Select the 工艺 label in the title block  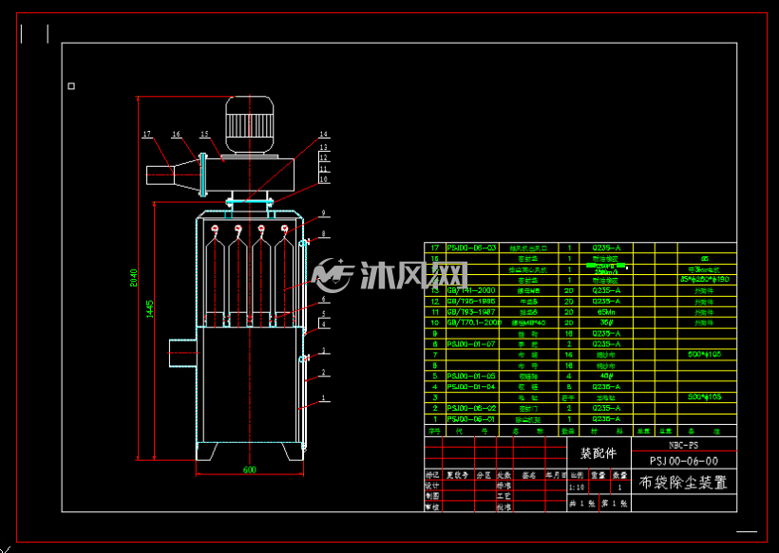(x=503, y=496)
